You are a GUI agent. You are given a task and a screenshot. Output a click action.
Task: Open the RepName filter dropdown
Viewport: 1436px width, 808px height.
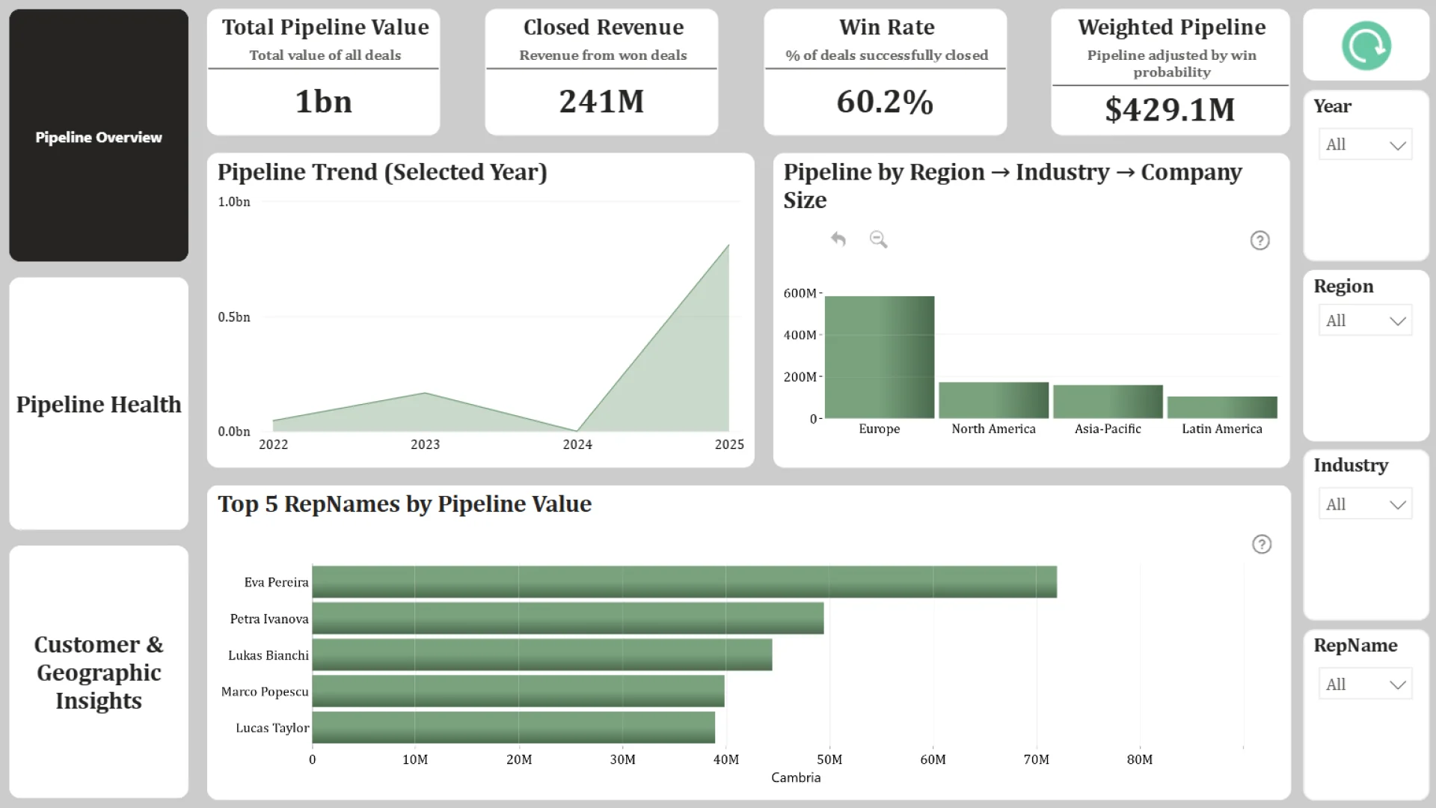point(1365,685)
